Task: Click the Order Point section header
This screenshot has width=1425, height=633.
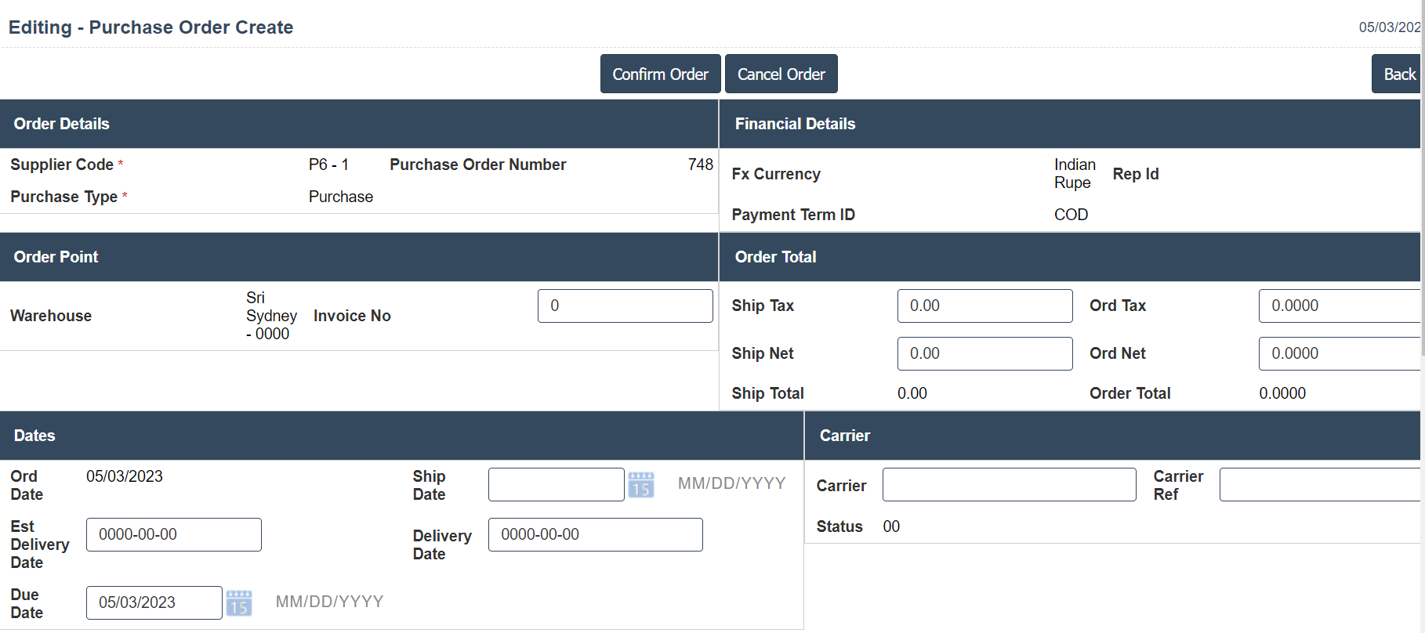Action: point(56,257)
